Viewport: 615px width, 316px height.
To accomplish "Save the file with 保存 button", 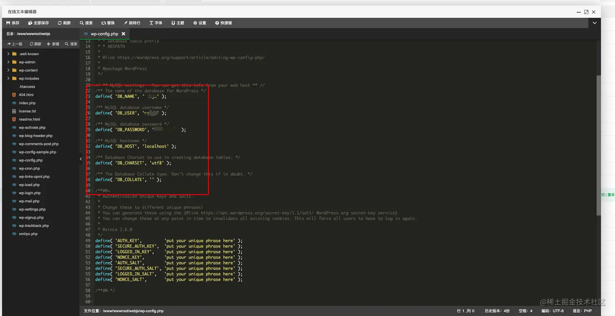I will [x=13, y=23].
